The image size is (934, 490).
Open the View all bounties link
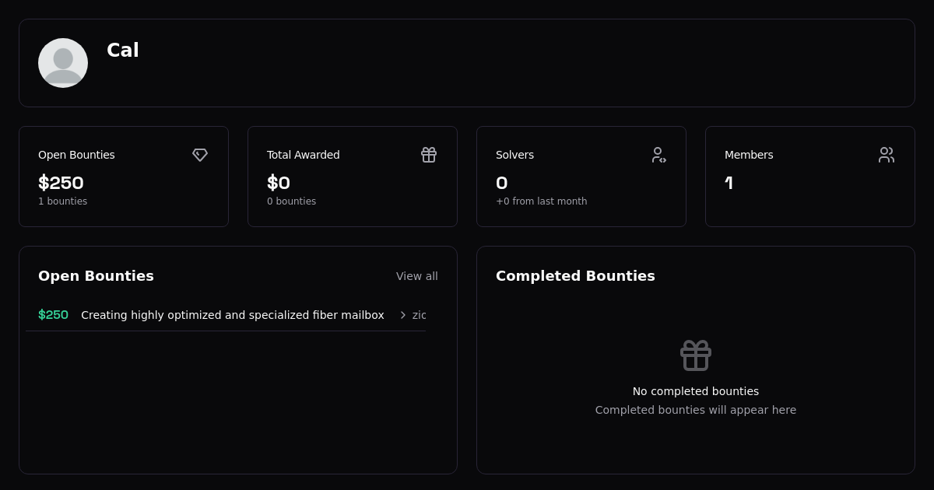pos(416,276)
